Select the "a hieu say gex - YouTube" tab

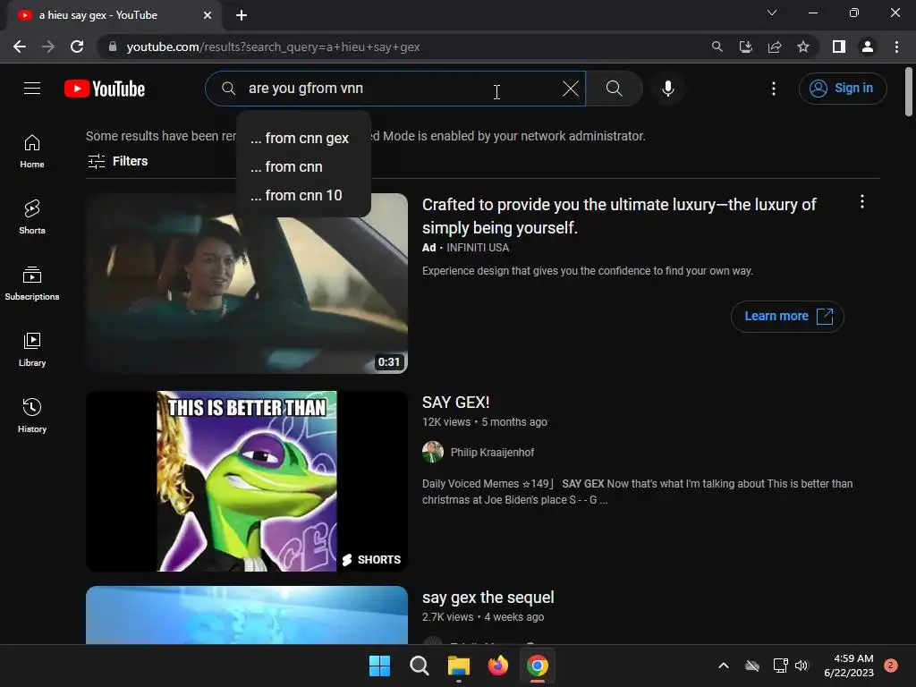[114, 15]
